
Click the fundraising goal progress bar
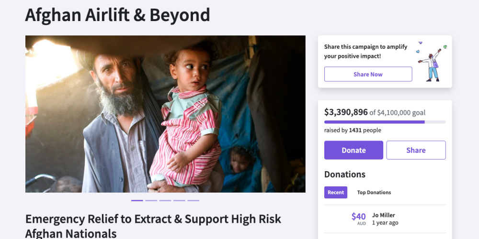point(385,122)
